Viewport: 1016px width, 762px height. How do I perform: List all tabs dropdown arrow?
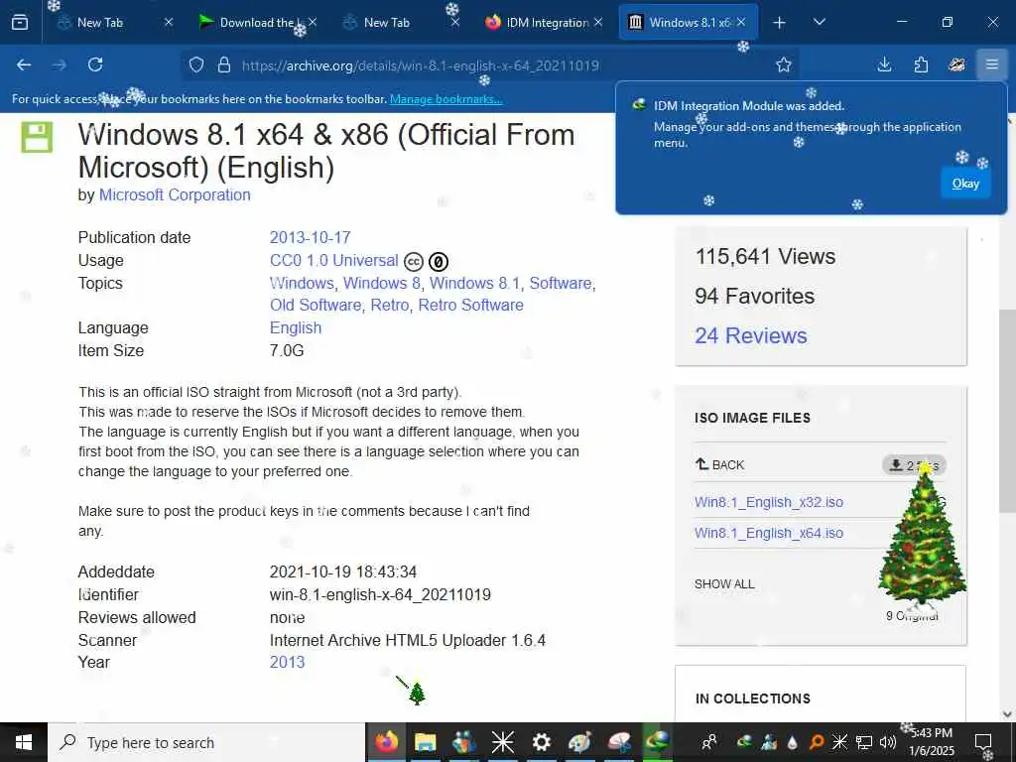(819, 23)
